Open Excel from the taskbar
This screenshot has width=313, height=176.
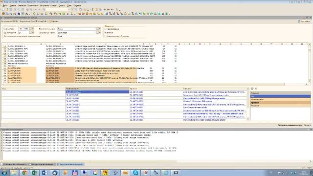pos(35,173)
